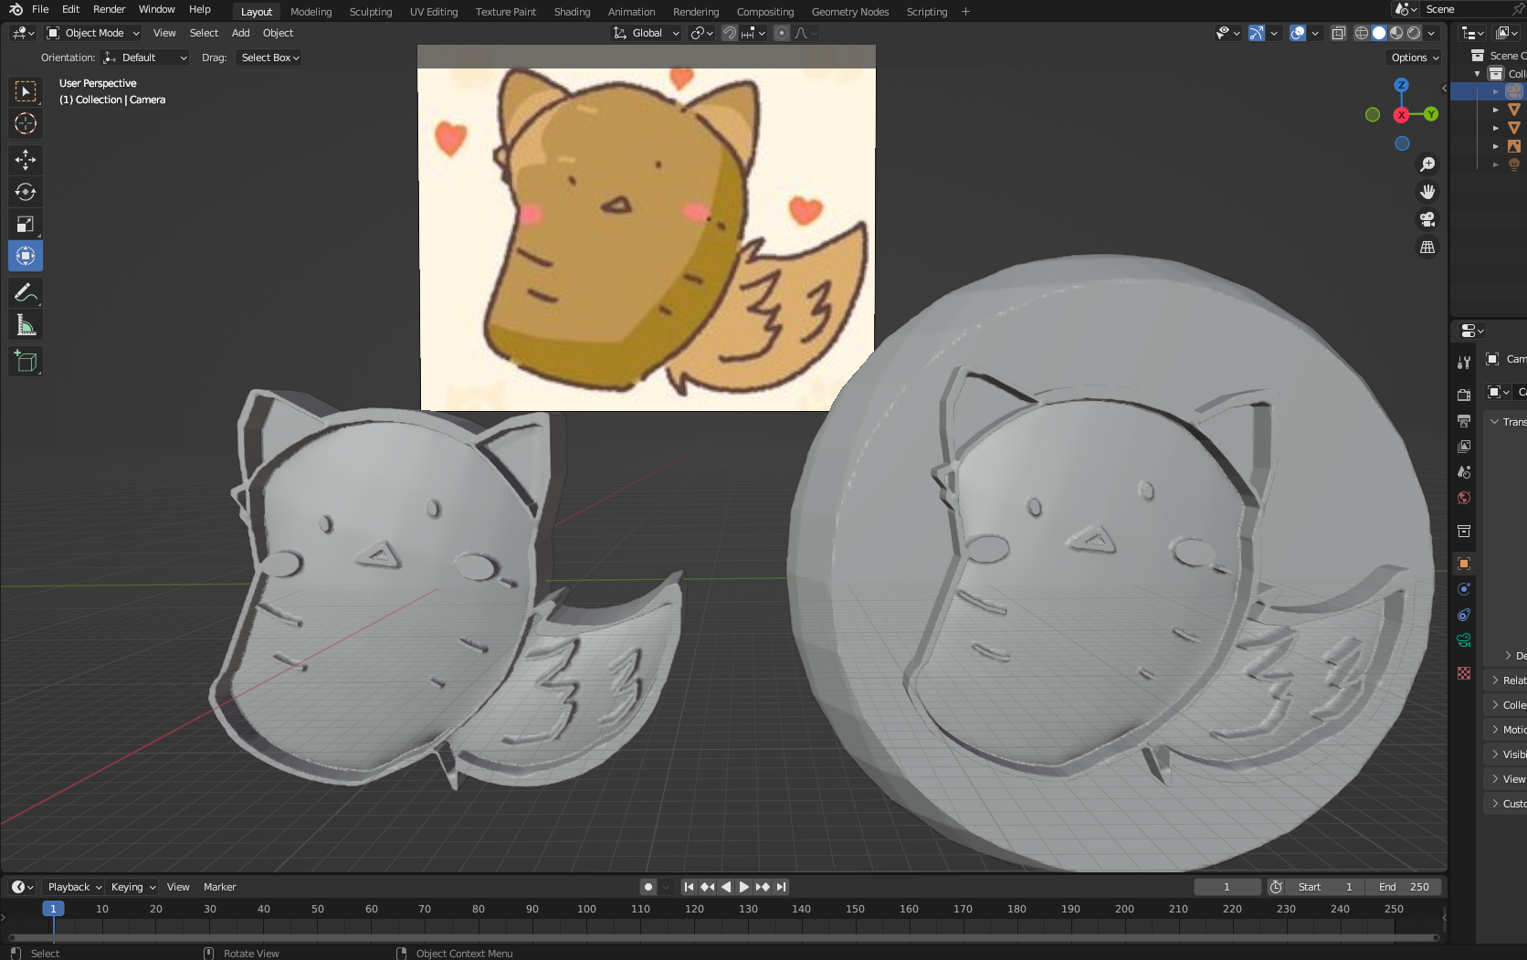Play the animation forward
The height and width of the screenshot is (960, 1527).
click(x=743, y=887)
